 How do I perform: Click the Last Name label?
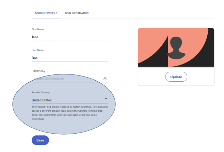pyautogui.click(x=37, y=50)
